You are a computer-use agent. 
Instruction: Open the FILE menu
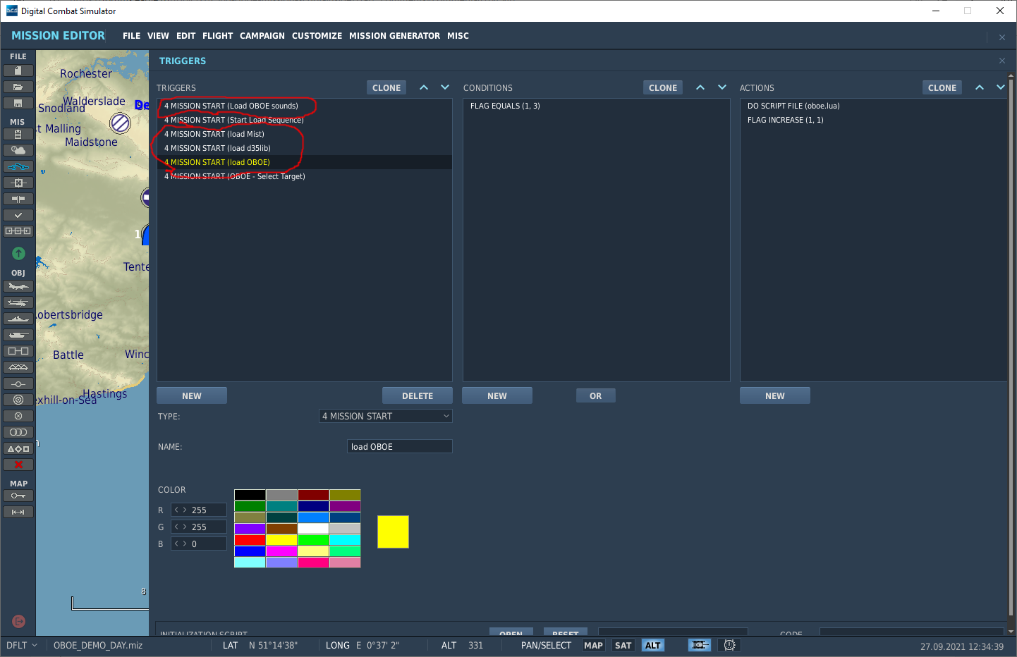131,35
